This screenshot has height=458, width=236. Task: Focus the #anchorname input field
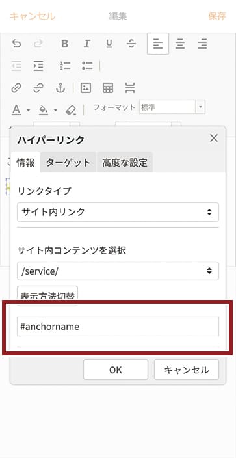118,327
